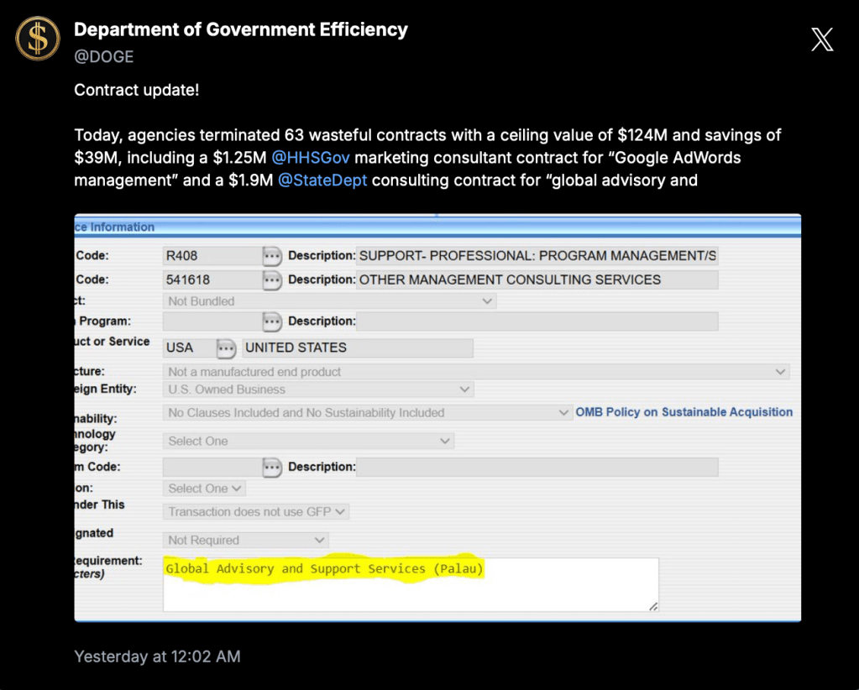Click the ellipsis button above the Select One dropdowns
The height and width of the screenshot is (690, 859).
coord(271,468)
